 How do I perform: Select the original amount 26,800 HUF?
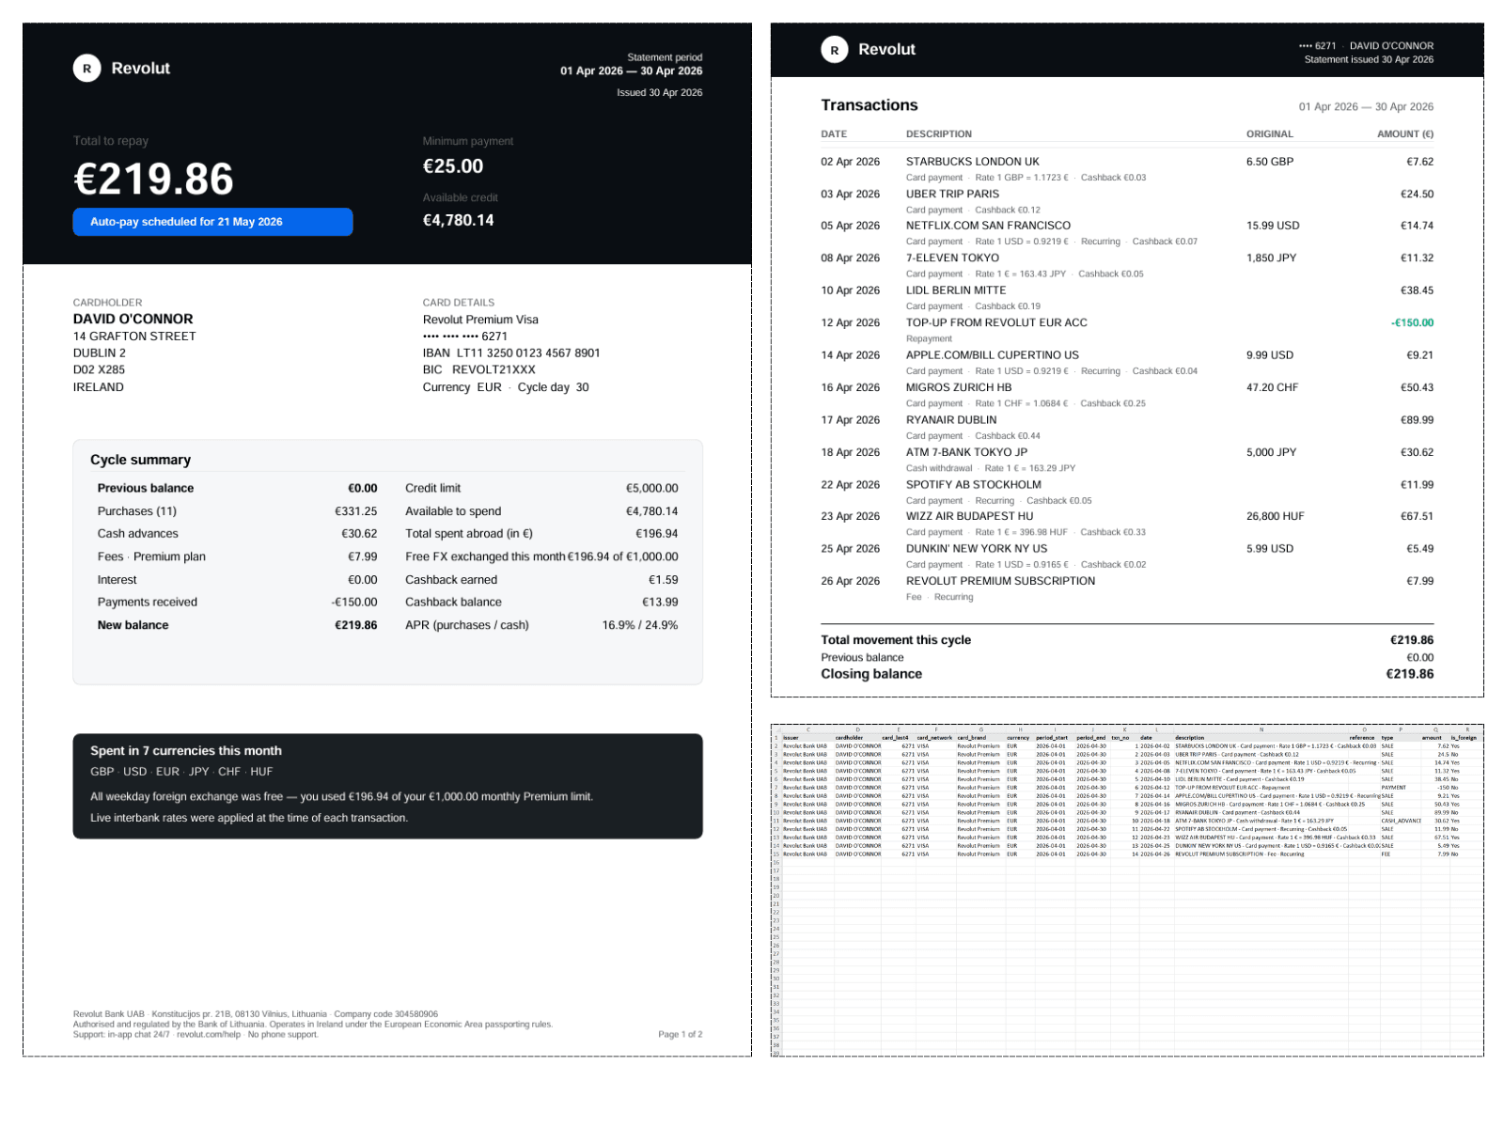(1277, 516)
